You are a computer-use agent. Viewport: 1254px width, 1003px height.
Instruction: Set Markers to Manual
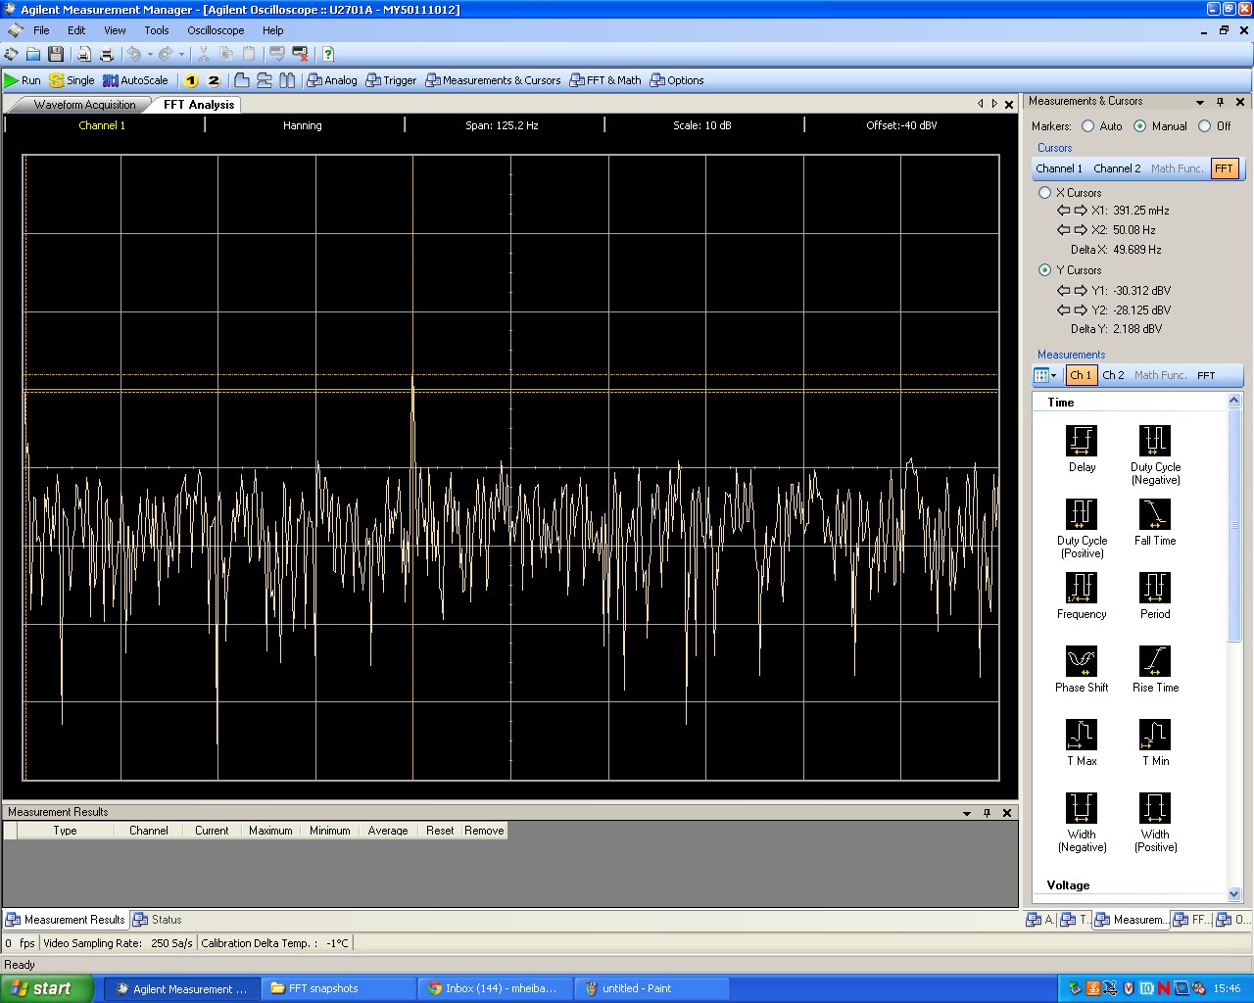pyautogui.click(x=1139, y=126)
